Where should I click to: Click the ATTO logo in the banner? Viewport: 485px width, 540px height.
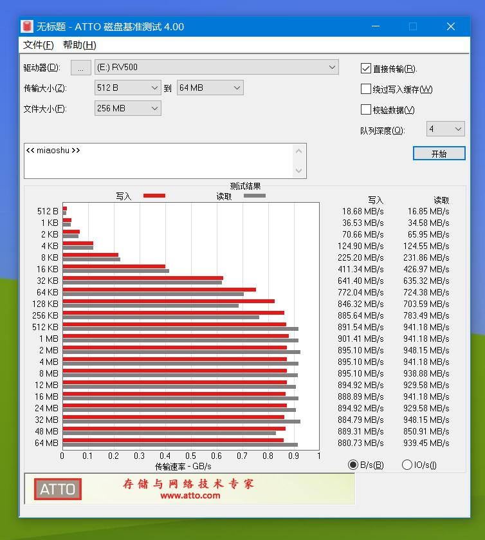pyautogui.click(x=58, y=489)
